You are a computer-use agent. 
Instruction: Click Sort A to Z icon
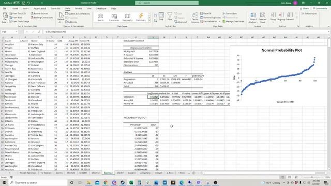[x=156, y=15]
